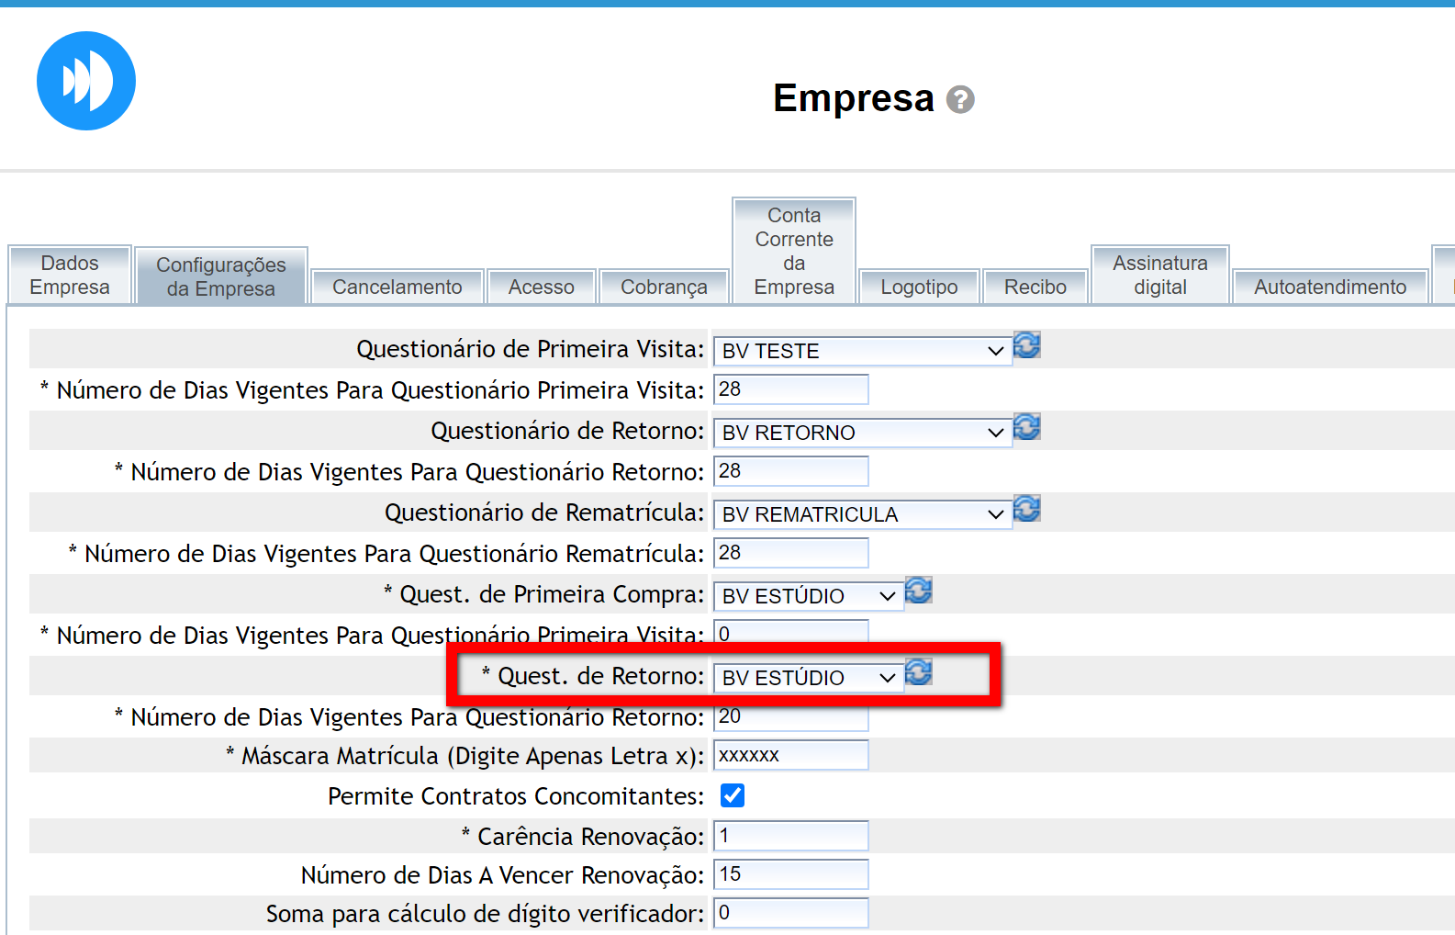Refresh the Questionário de Retorno list
The height and width of the screenshot is (935, 1455).
(x=1026, y=428)
